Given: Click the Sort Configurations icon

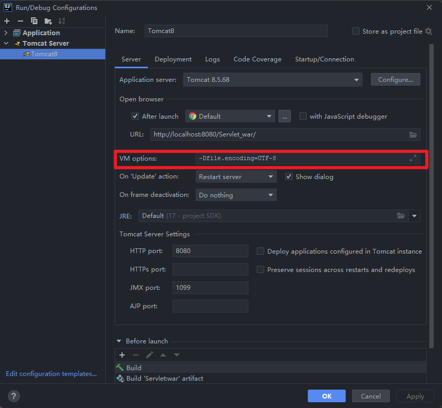Looking at the screenshot, I should pos(62,21).
